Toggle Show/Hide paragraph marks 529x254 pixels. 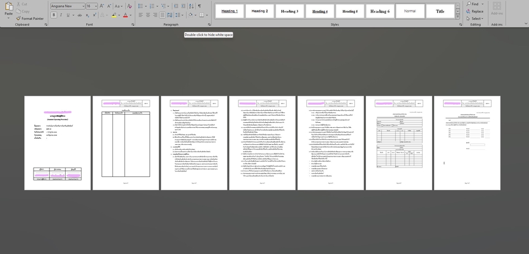199,6
